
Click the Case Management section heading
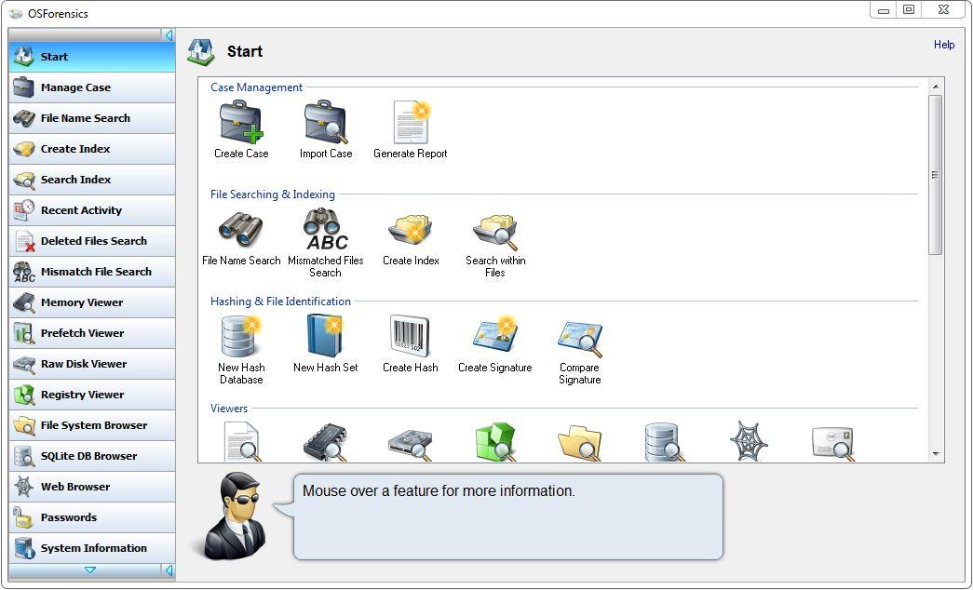pos(256,87)
